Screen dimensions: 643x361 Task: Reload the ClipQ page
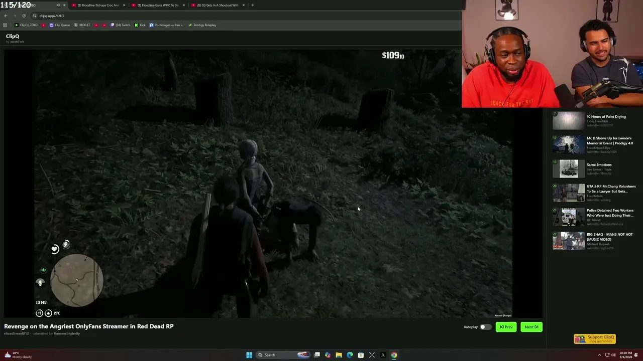coord(24,16)
